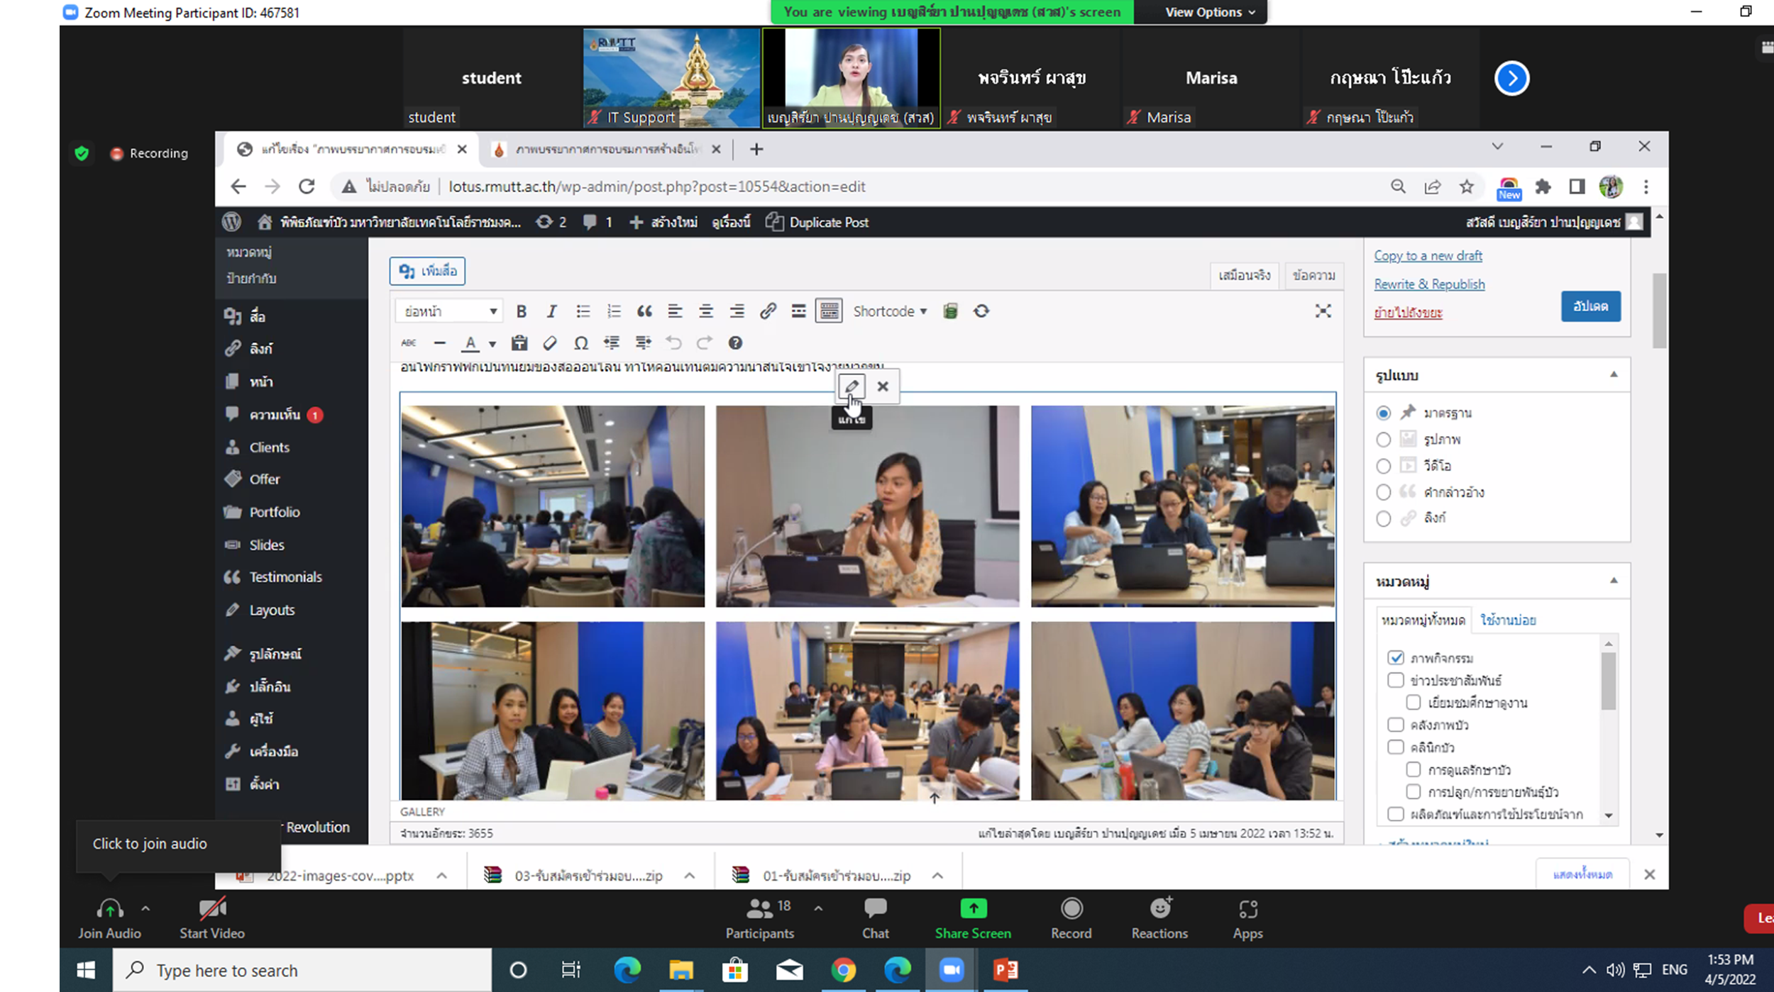Check the ข่าวประชาสัมพันธ์ category

click(x=1396, y=680)
